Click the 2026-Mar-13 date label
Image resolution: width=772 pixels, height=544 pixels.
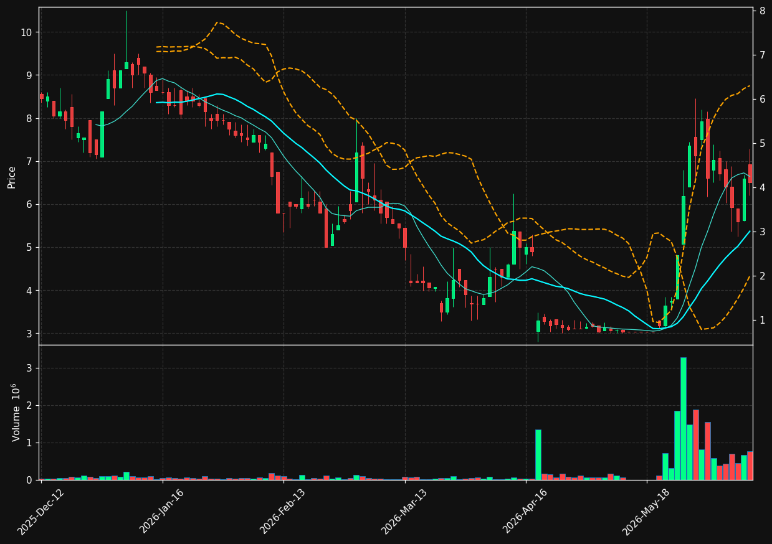pos(404,512)
